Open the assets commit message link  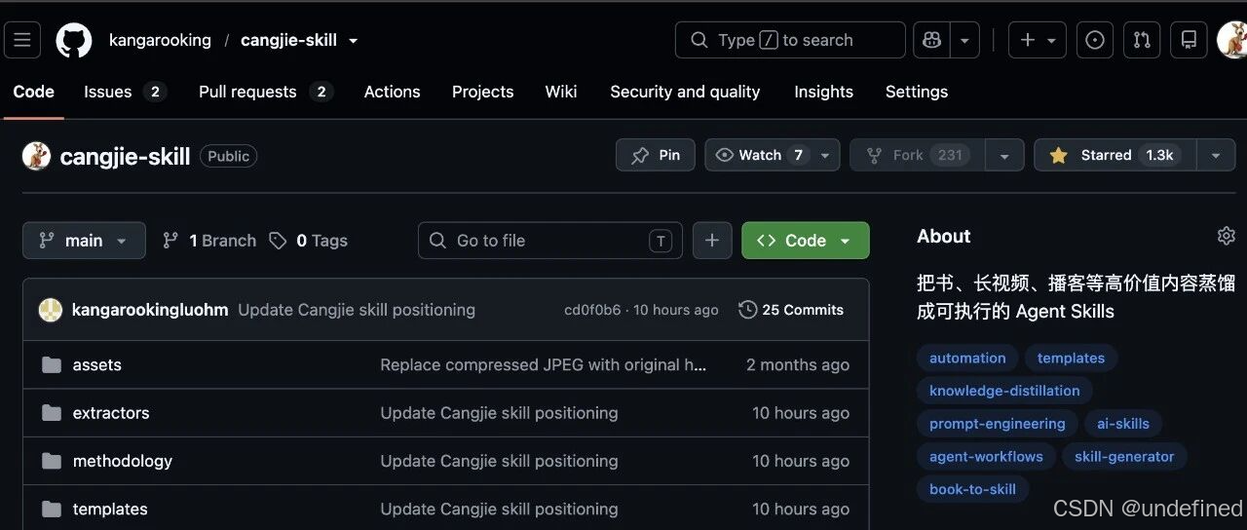tap(544, 364)
